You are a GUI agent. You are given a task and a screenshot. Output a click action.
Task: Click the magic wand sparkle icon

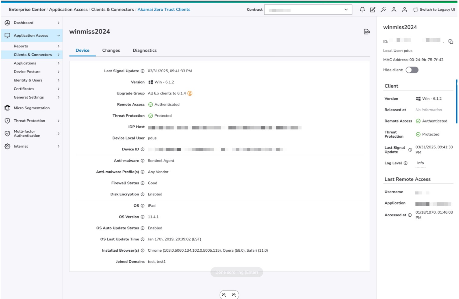click(383, 10)
